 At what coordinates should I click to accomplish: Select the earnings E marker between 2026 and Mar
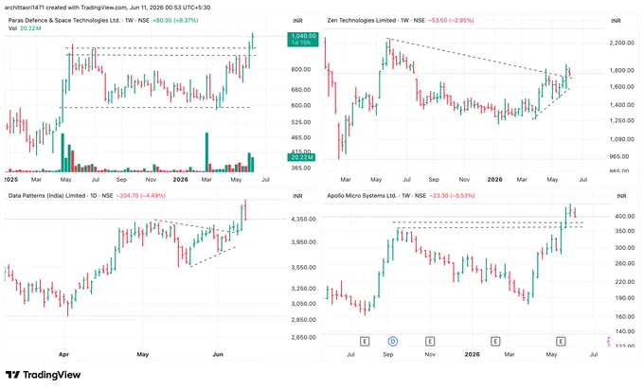495,341
